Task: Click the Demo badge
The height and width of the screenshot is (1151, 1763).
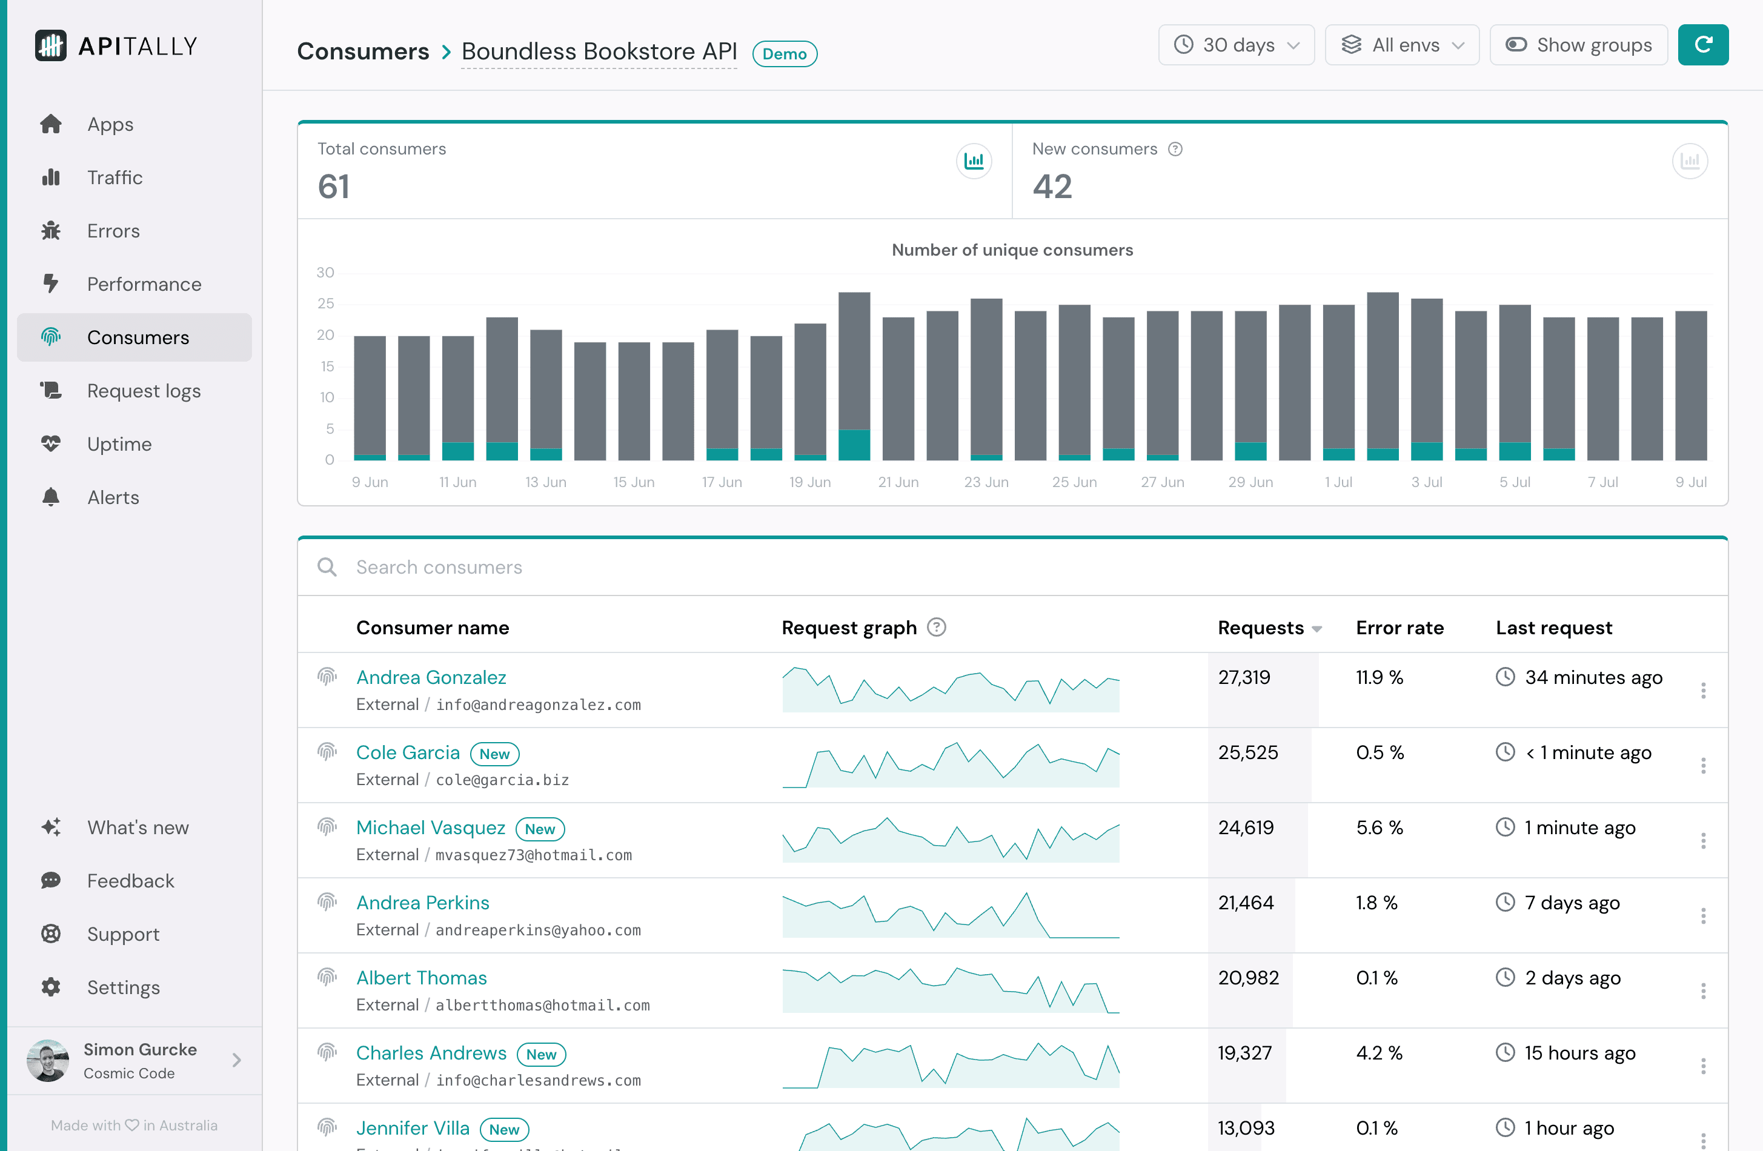Action: 785,53
